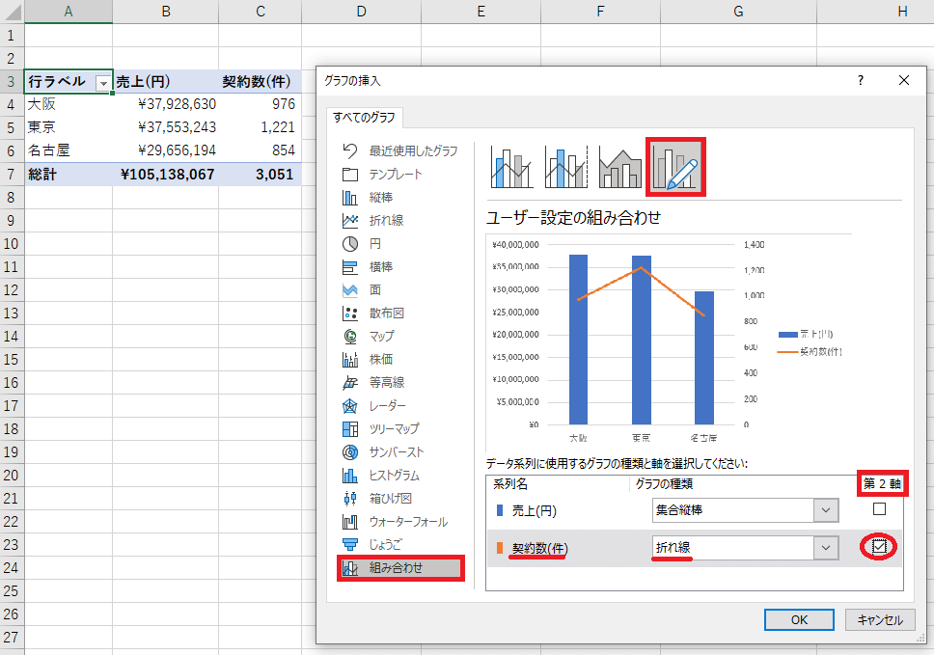934x655 pixels.
Task: Open chart type dropdown for 契約数(件)
Action: coord(825,548)
